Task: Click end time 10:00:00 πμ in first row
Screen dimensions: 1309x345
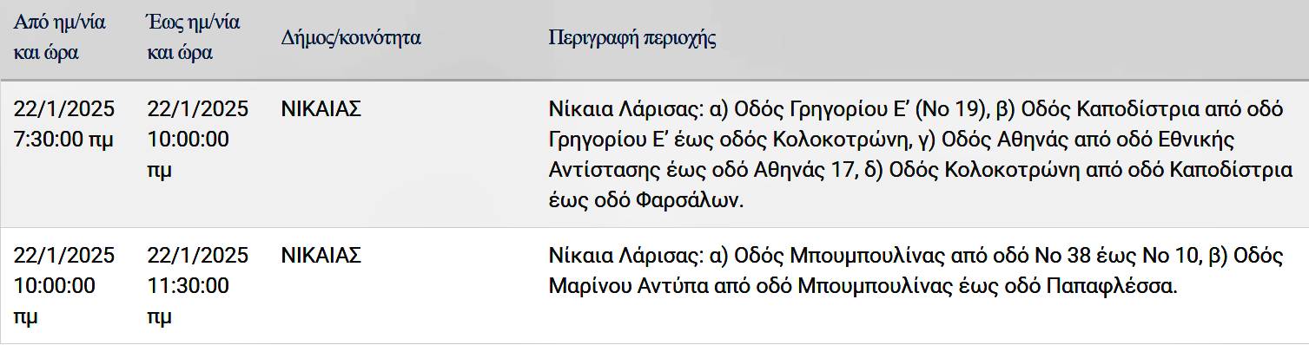Action: (x=188, y=154)
